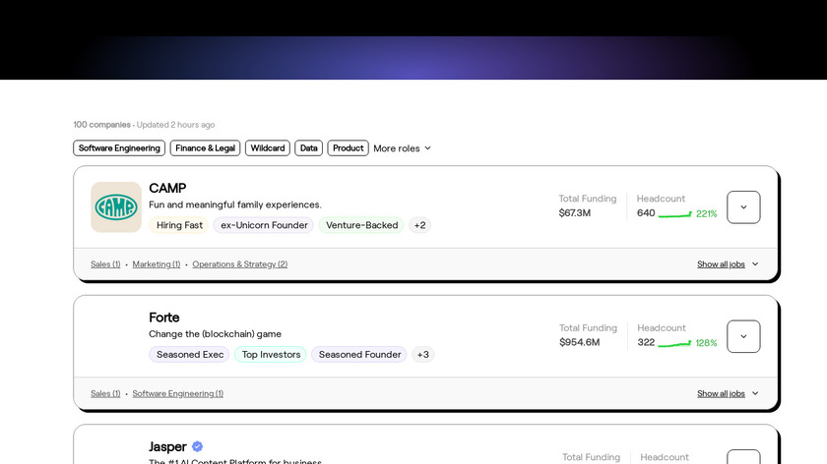Open the Jasper company title

click(x=167, y=446)
